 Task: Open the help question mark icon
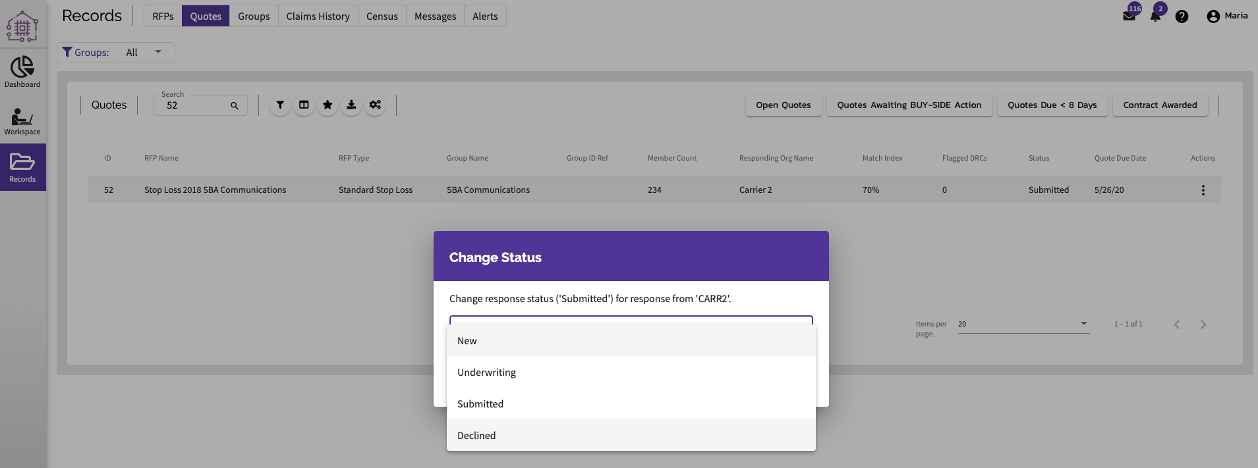pos(1182,16)
